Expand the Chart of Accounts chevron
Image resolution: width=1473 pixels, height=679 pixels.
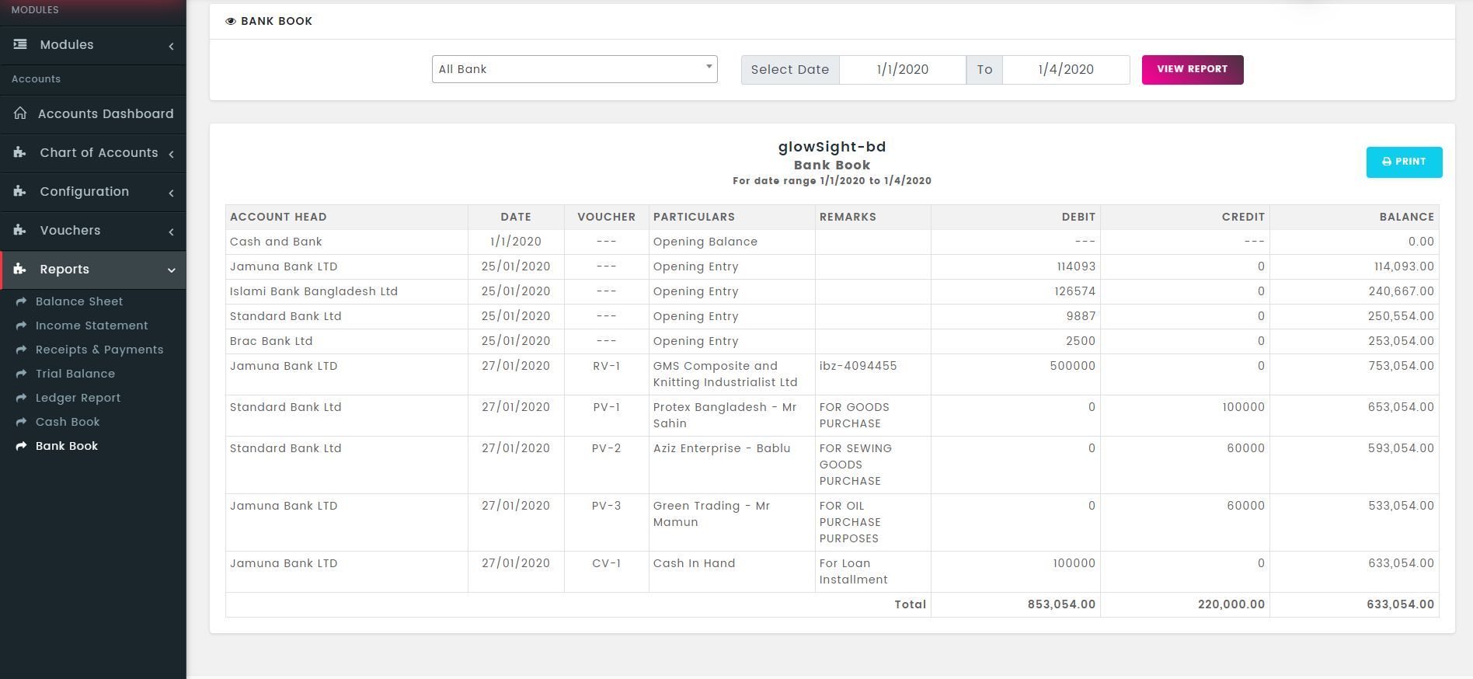pos(171,154)
